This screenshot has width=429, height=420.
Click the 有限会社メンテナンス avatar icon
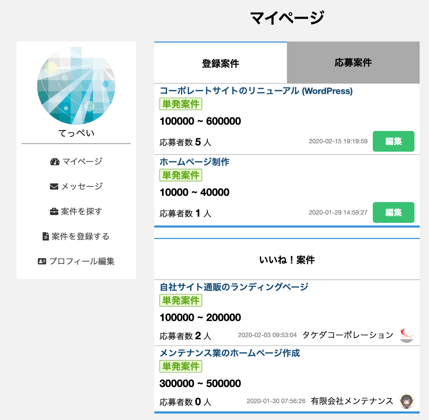coord(407,401)
